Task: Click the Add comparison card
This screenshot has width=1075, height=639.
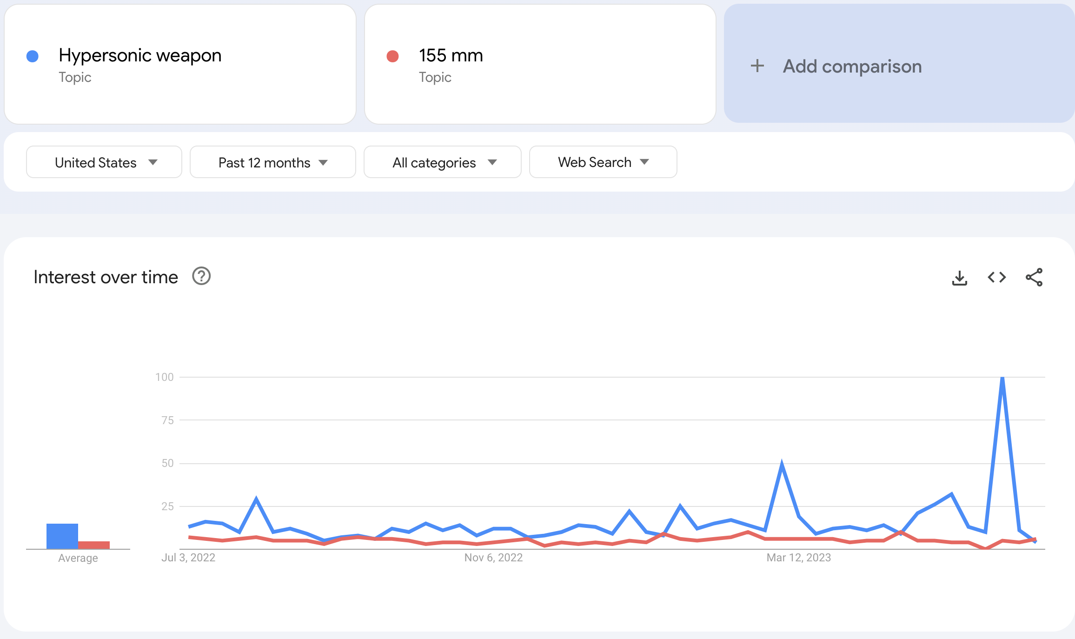Action: point(852,66)
